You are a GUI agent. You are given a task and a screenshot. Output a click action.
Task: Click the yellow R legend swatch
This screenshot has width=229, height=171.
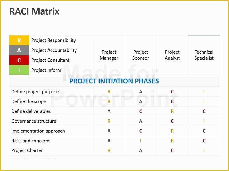pos(19,40)
